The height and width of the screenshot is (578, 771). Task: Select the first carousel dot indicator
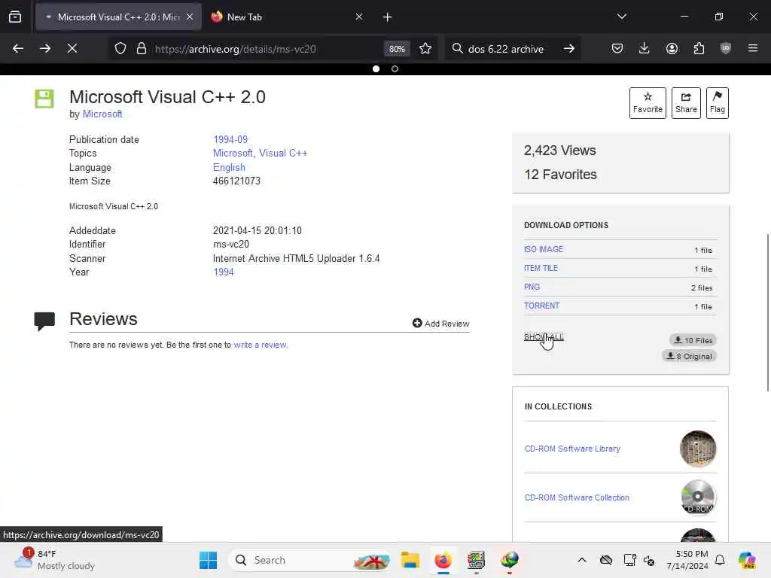[376, 68]
